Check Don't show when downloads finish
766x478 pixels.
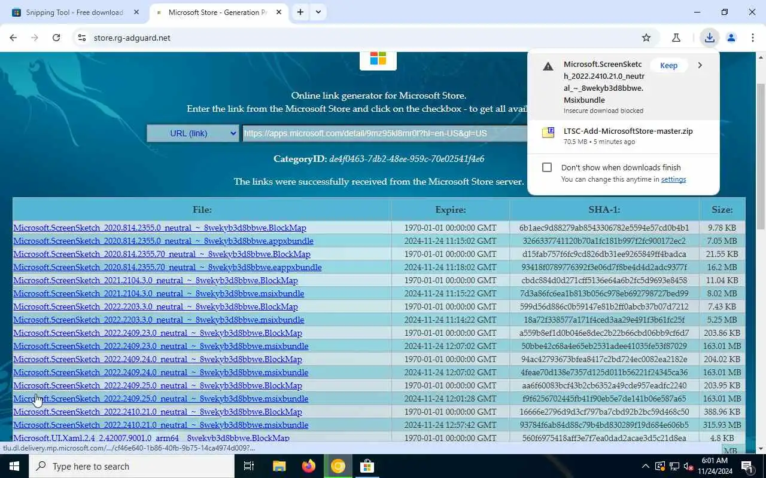click(547, 167)
